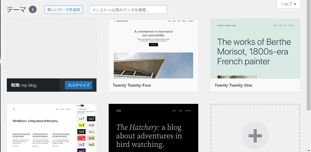Open the ヘルプ dropdown tab
Screen dimensions: 311x152
288,4
